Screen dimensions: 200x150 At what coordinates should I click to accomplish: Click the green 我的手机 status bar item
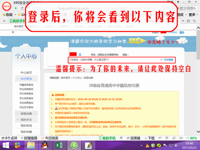[107, 138]
